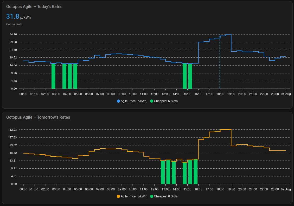Toggle Agile Price series in today's legend

pos(134,101)
